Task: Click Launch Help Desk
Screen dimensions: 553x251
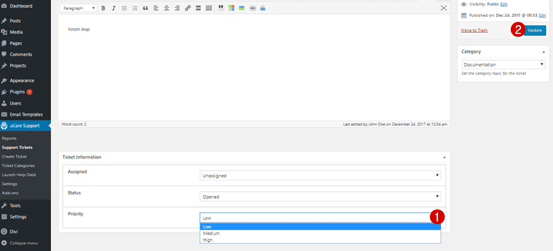Action: pyautogui.click(x=19, y=175)
